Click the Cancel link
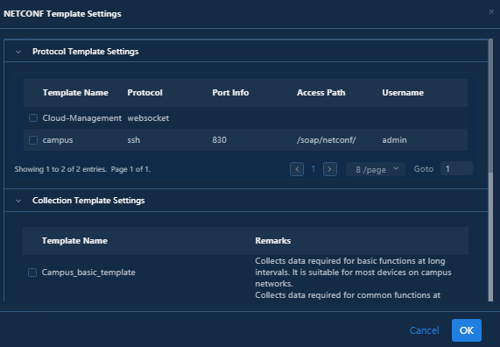Viewport: 500px width, 347px height. (424, 330)
